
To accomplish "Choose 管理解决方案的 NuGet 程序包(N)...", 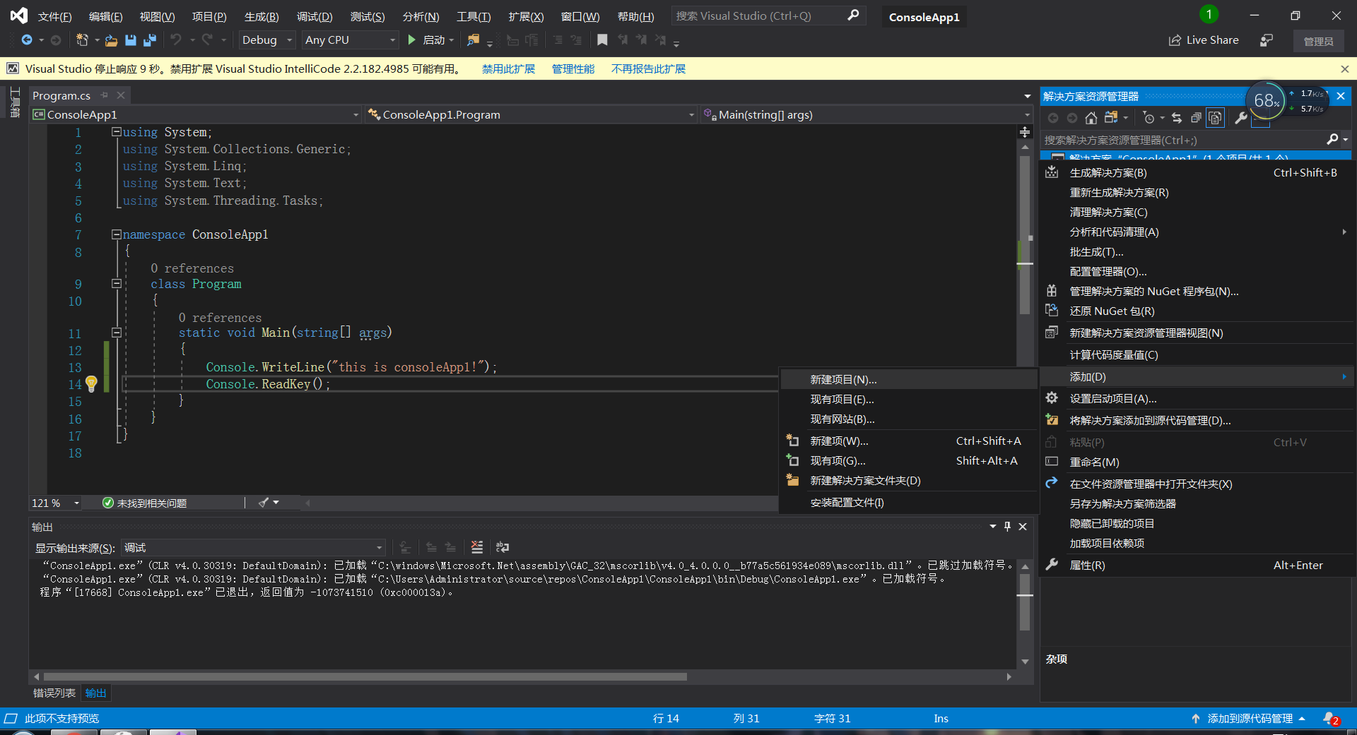I will (1196, 291).
